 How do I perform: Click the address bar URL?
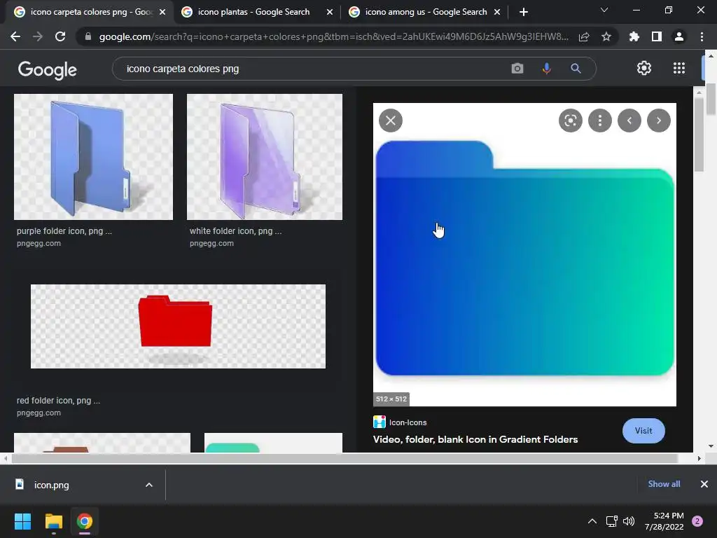[334, 36]
